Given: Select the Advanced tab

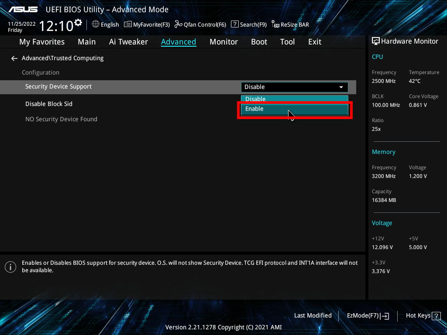Looking at the screenshot, I should (179, 42).
